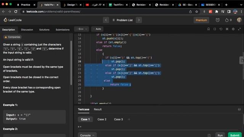Go to the previous problem arrow
This screenshot has width=244, height=137.
pyautogui.click(x=106, y=20)
